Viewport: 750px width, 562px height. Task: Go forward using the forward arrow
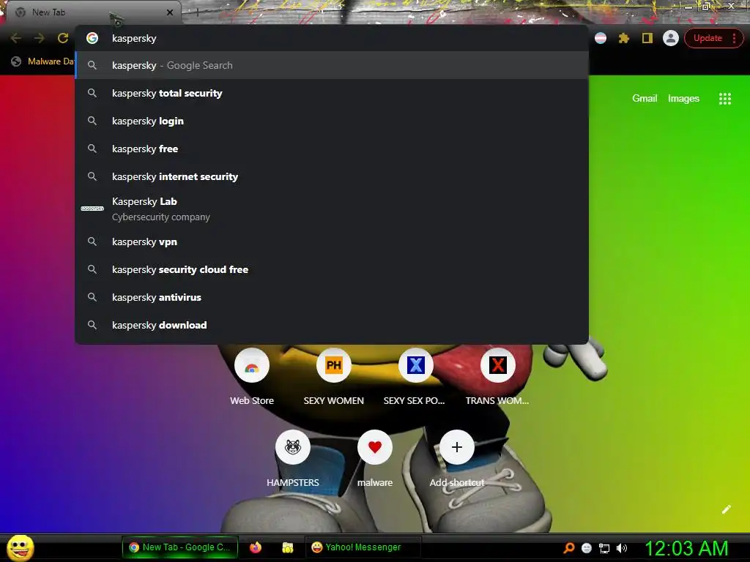tap(40, 38)
